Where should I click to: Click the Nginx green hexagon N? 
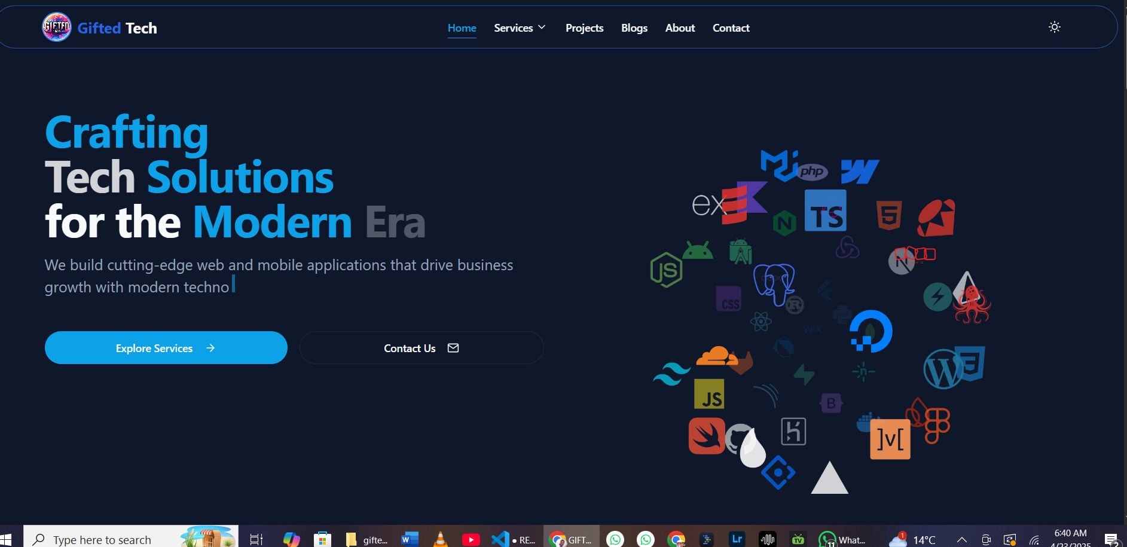point(784,224)
